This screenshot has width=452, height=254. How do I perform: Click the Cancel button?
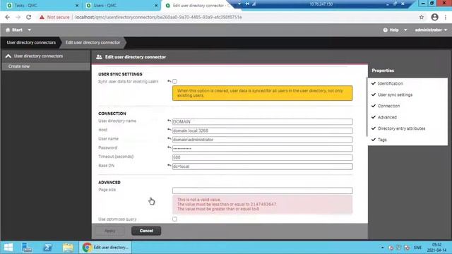(x=146, y=231)
